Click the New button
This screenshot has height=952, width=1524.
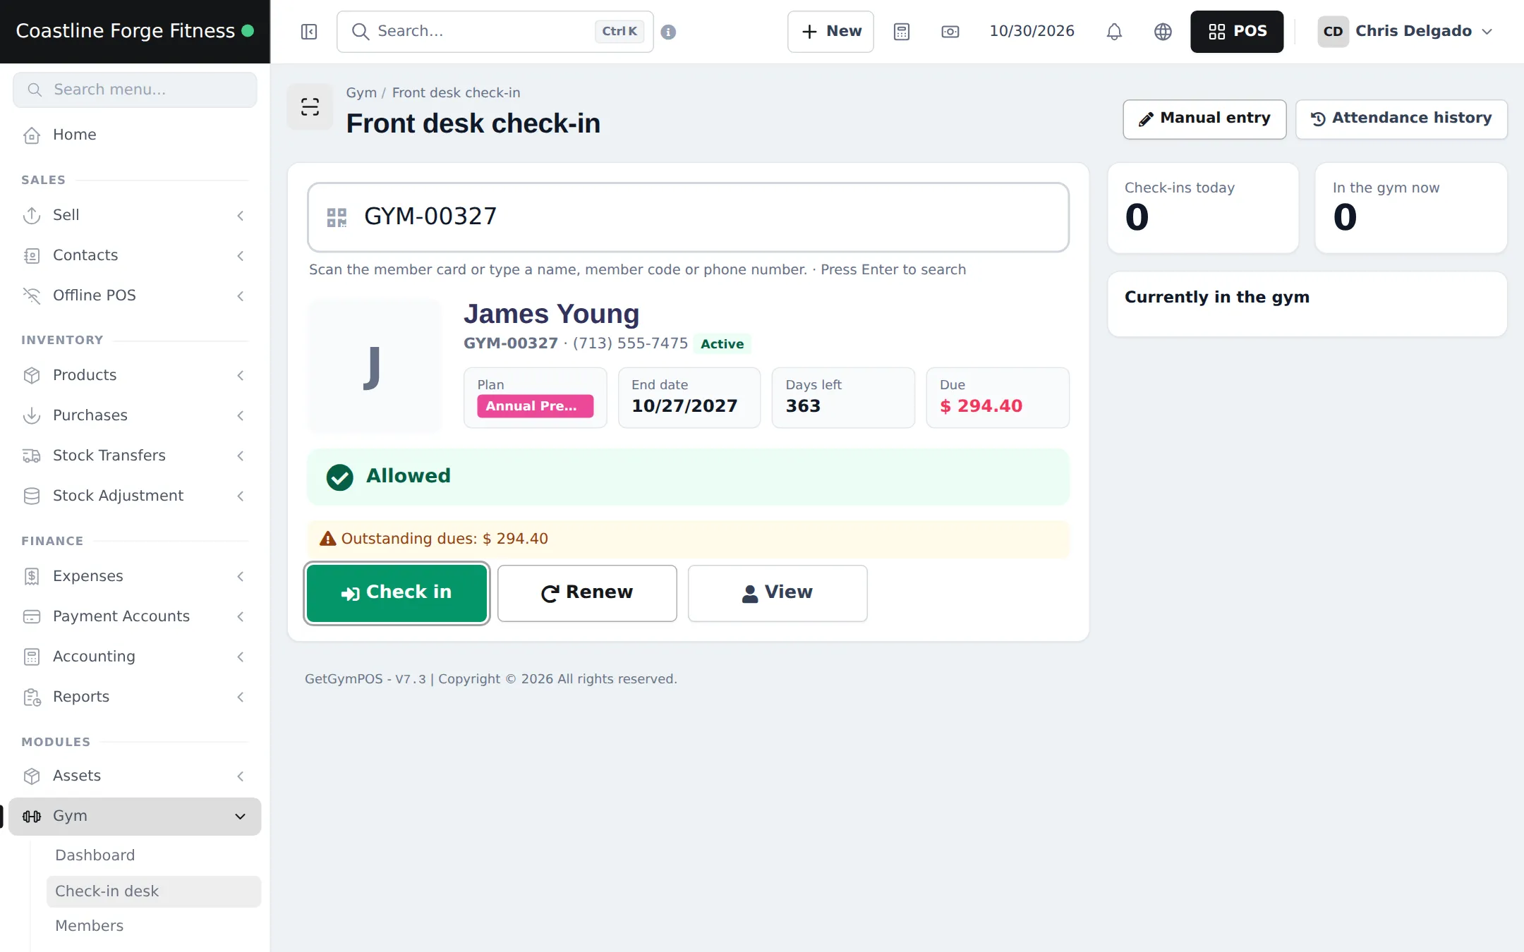point(830,32)
